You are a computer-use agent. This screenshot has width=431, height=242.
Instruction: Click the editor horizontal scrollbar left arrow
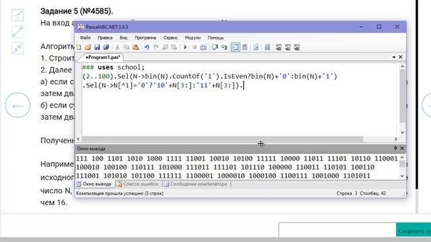78,139
